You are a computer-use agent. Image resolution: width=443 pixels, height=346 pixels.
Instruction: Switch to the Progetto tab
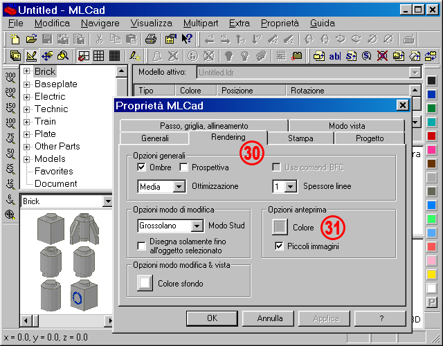(x=370, y=138)
